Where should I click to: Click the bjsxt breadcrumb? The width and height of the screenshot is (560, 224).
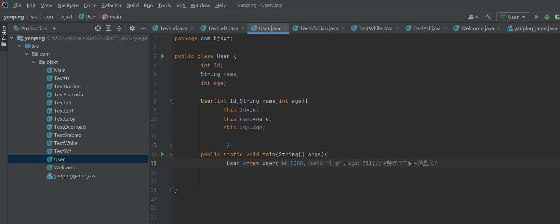67,17
